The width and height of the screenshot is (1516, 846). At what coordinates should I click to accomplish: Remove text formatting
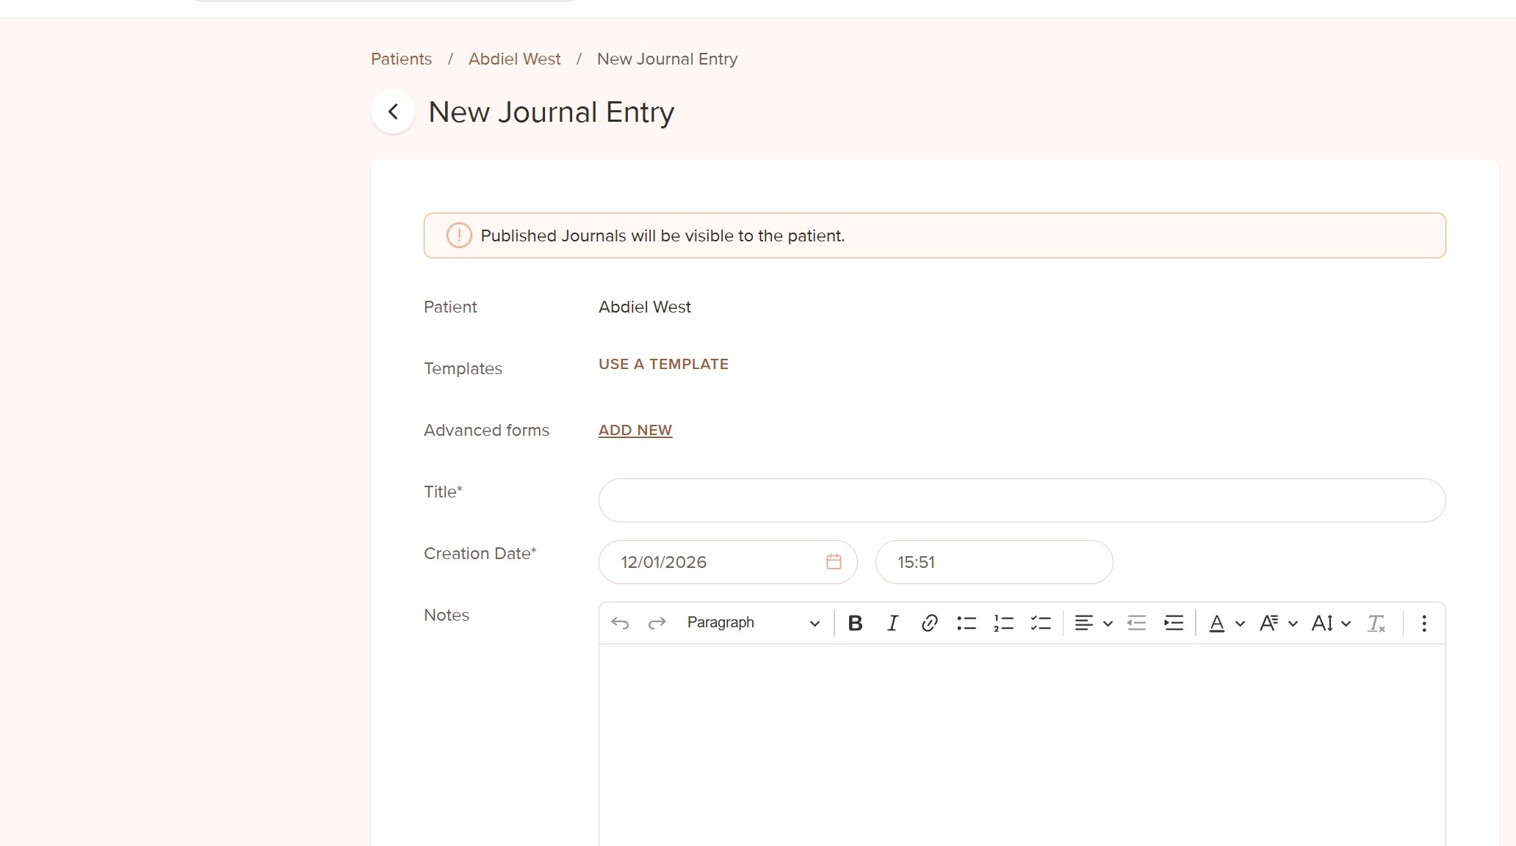click(x=1376, y=623)
